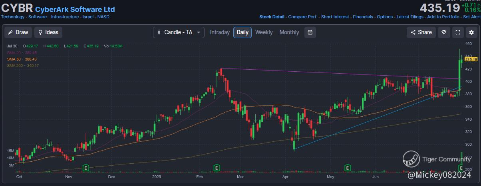The height and width of the screenshot is (186, 481).
Task: Open the Financials page link
Action: [363, 17]
